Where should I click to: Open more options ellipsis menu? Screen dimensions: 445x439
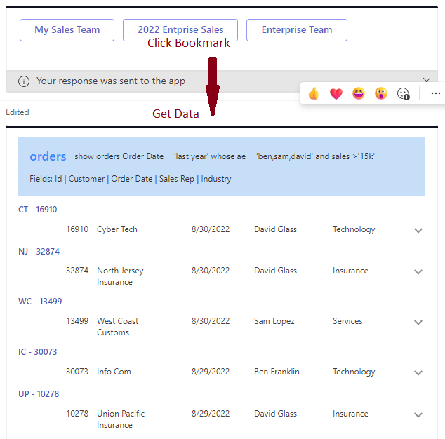click(x=435, y=93)
